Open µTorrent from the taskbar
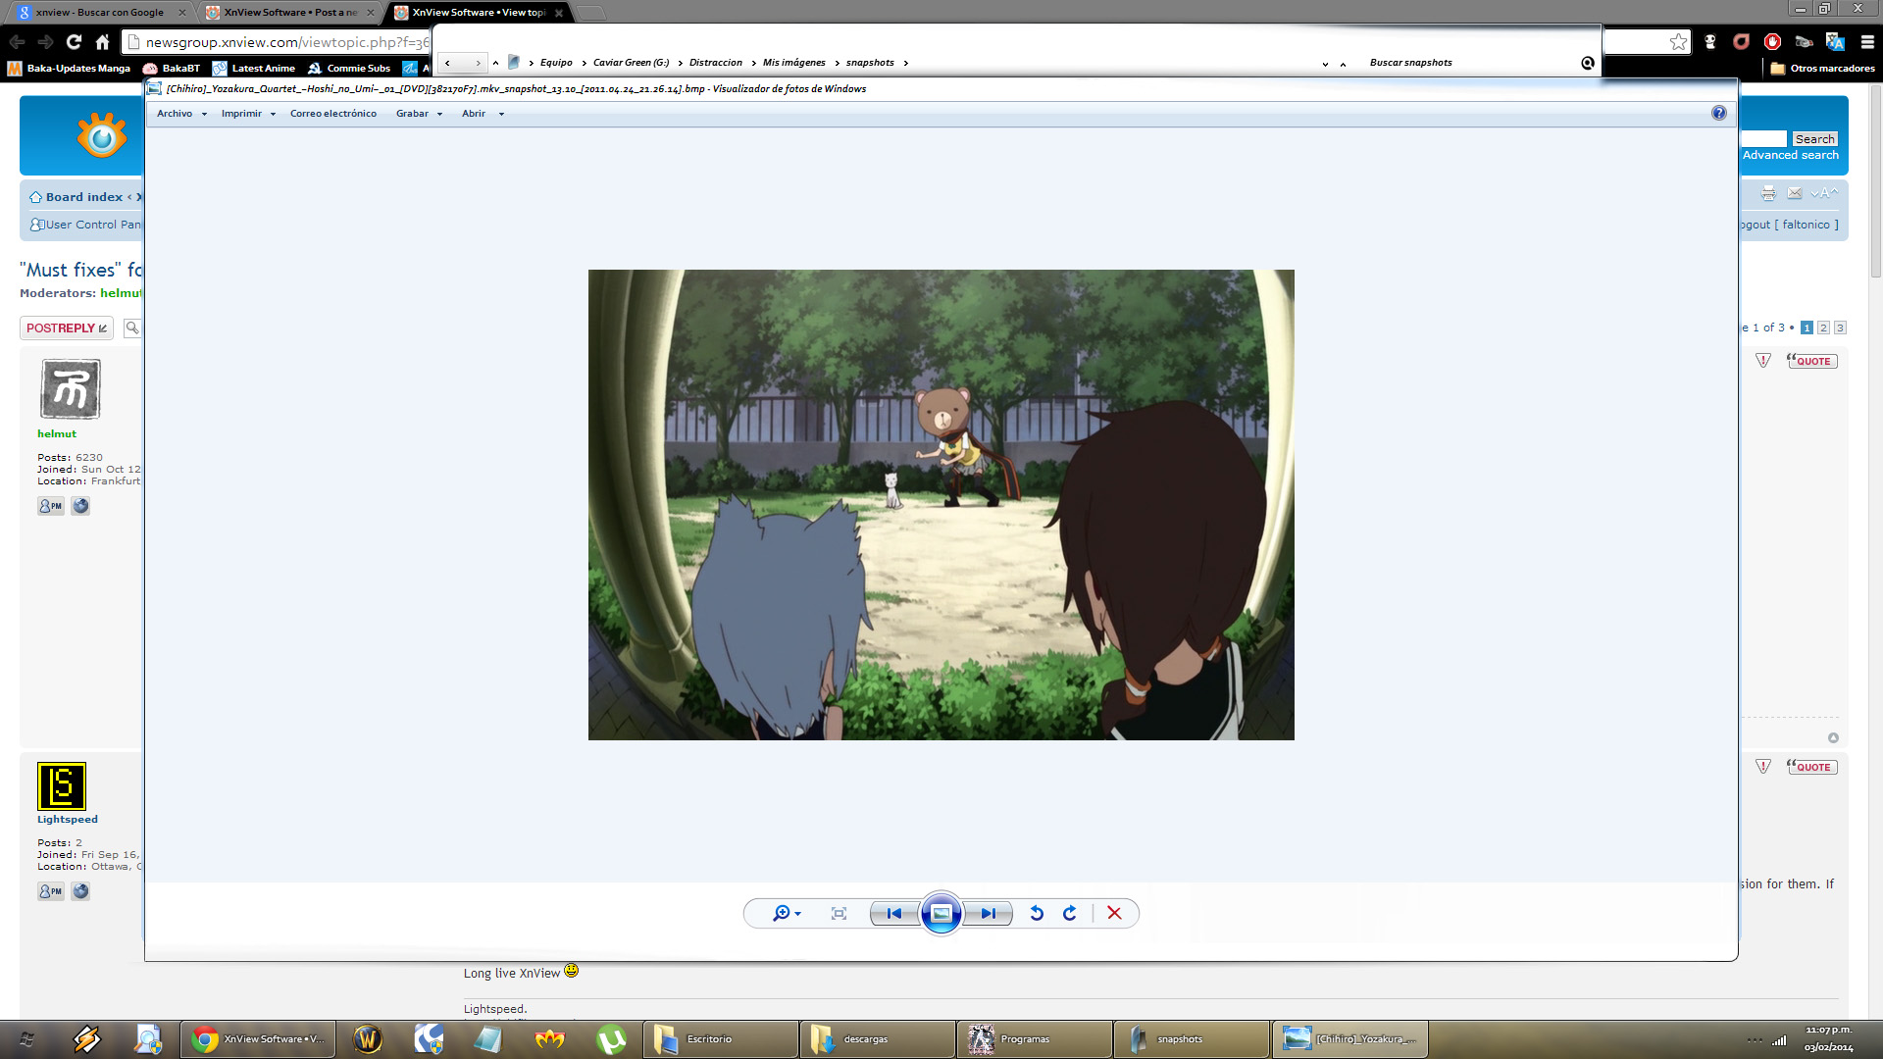This screenshot has height=1059, width=1883. click(611, 1038)
